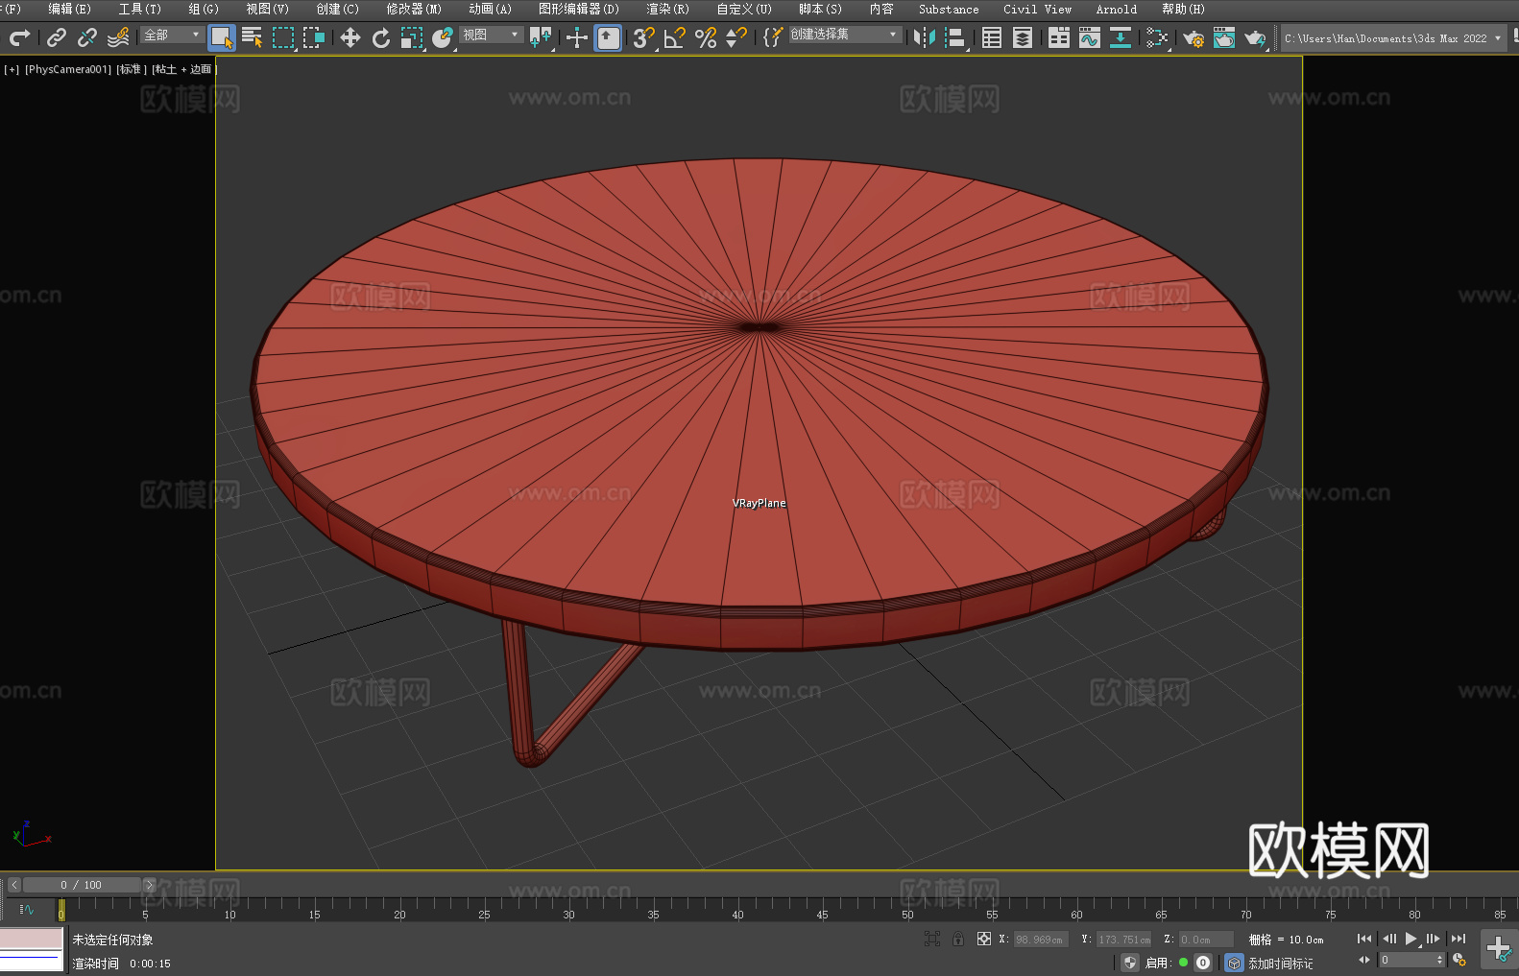The width and height of the screenshot is (1519, 976).
Task: Activate the Select and Scale tool
Action: 412,37
